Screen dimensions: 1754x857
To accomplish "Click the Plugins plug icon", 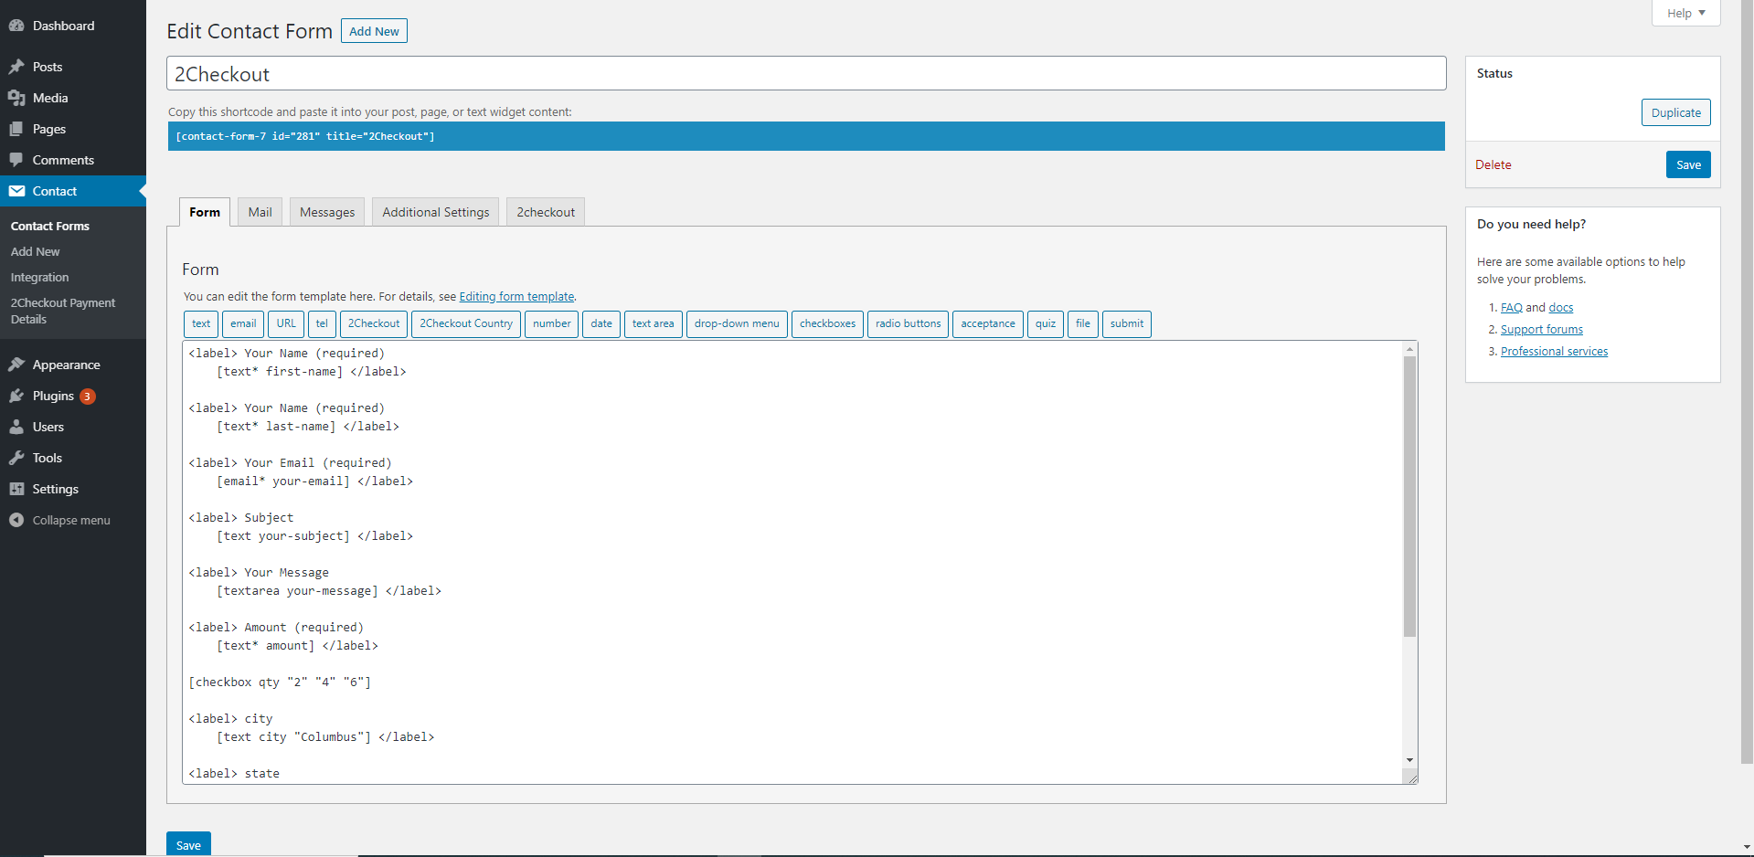I will (x=16, y=396).
